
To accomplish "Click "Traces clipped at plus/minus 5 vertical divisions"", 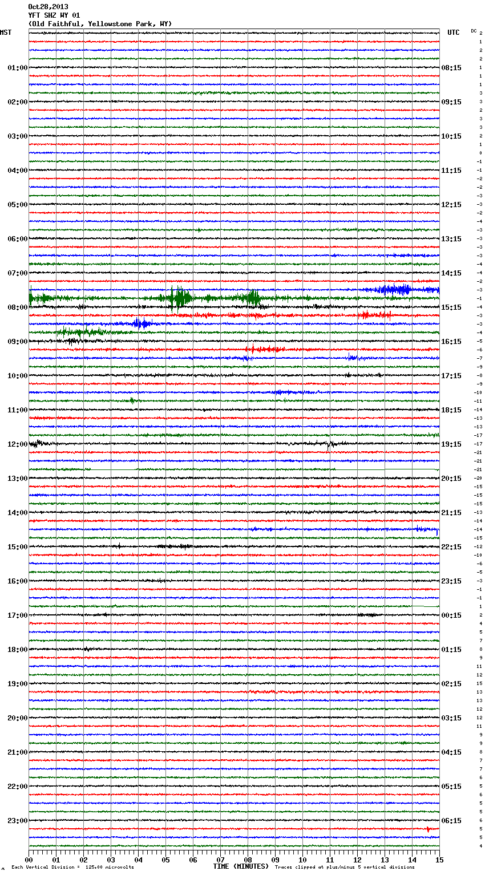I will coord(345,867).
